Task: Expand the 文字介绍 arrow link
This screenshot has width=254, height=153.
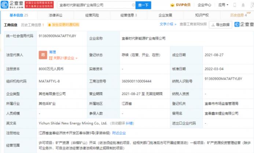Action: [x=168, y=24]
